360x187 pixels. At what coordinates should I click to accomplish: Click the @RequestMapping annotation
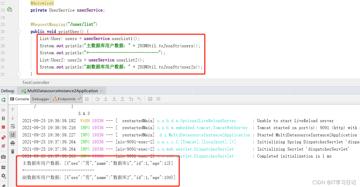(x=48, y=24)
